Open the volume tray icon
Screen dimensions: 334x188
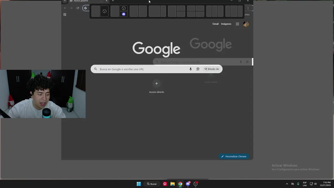coord(315,184)
